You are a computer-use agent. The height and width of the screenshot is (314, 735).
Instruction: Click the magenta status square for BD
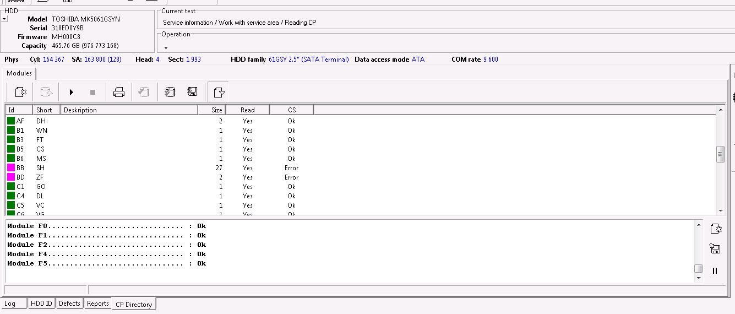click(11, 177)
